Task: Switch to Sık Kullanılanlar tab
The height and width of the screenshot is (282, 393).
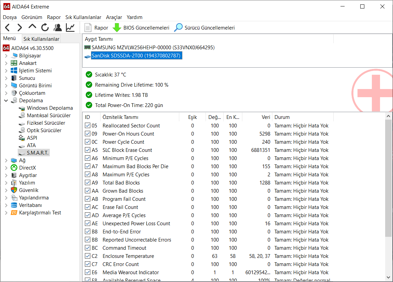Action: [41, 39]
